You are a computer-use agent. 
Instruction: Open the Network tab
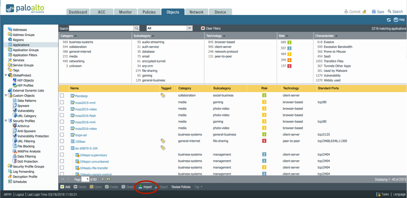[196, 12]
